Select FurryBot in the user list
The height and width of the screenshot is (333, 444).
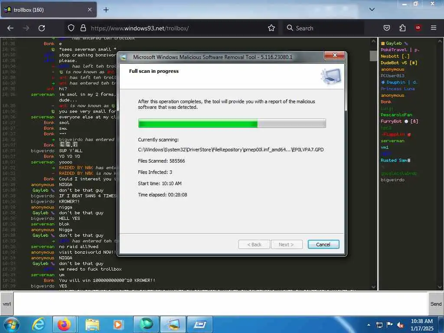(x=399, y=121)
